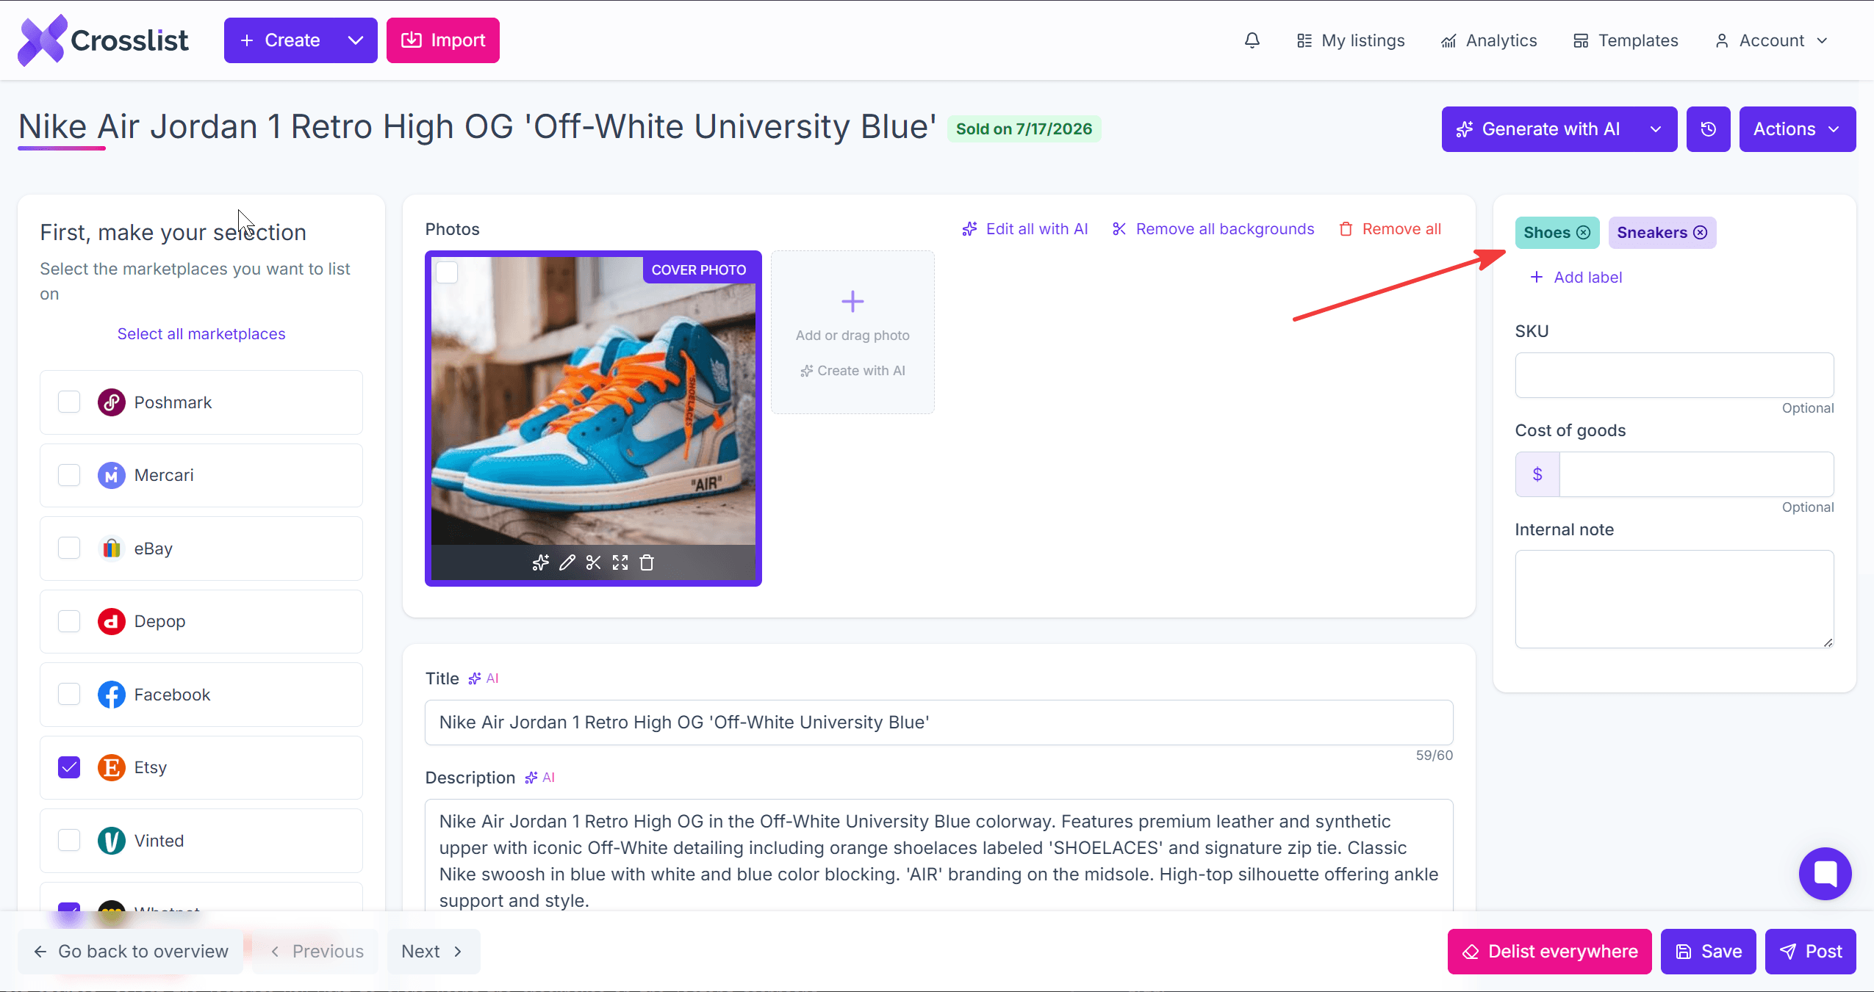Click Edit all with AI
The width and height of the screenshot is (1874, 992).
click(x=1025, y=229)
